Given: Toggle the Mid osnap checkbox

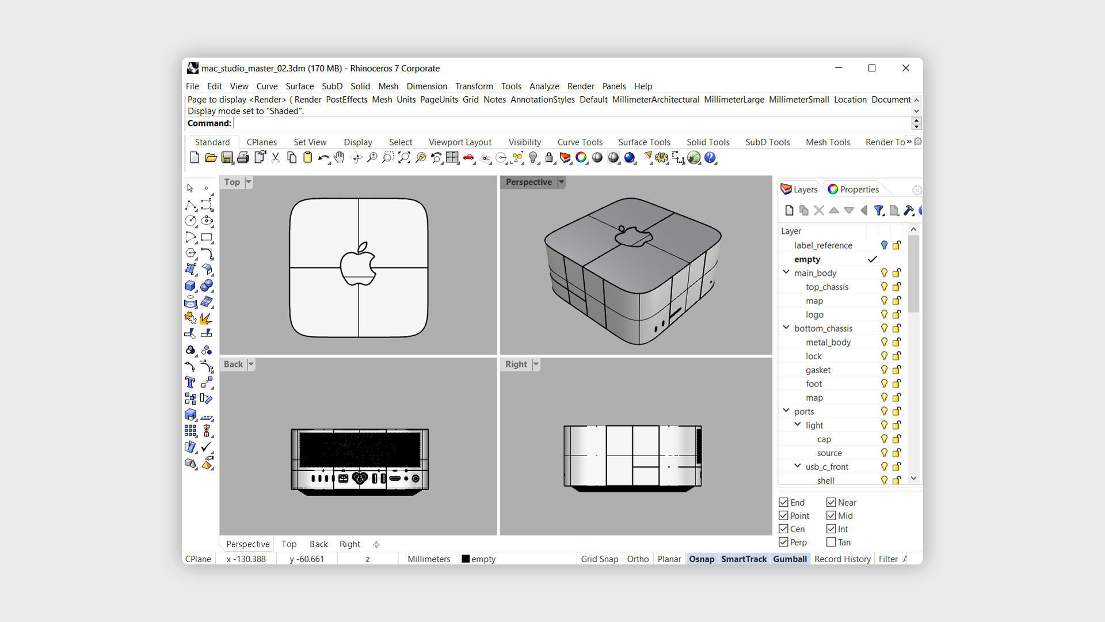Looking at the screenshot, I should point(831,515).
